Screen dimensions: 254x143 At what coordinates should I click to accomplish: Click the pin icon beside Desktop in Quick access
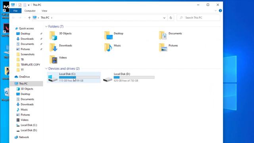tap(41, 33)
